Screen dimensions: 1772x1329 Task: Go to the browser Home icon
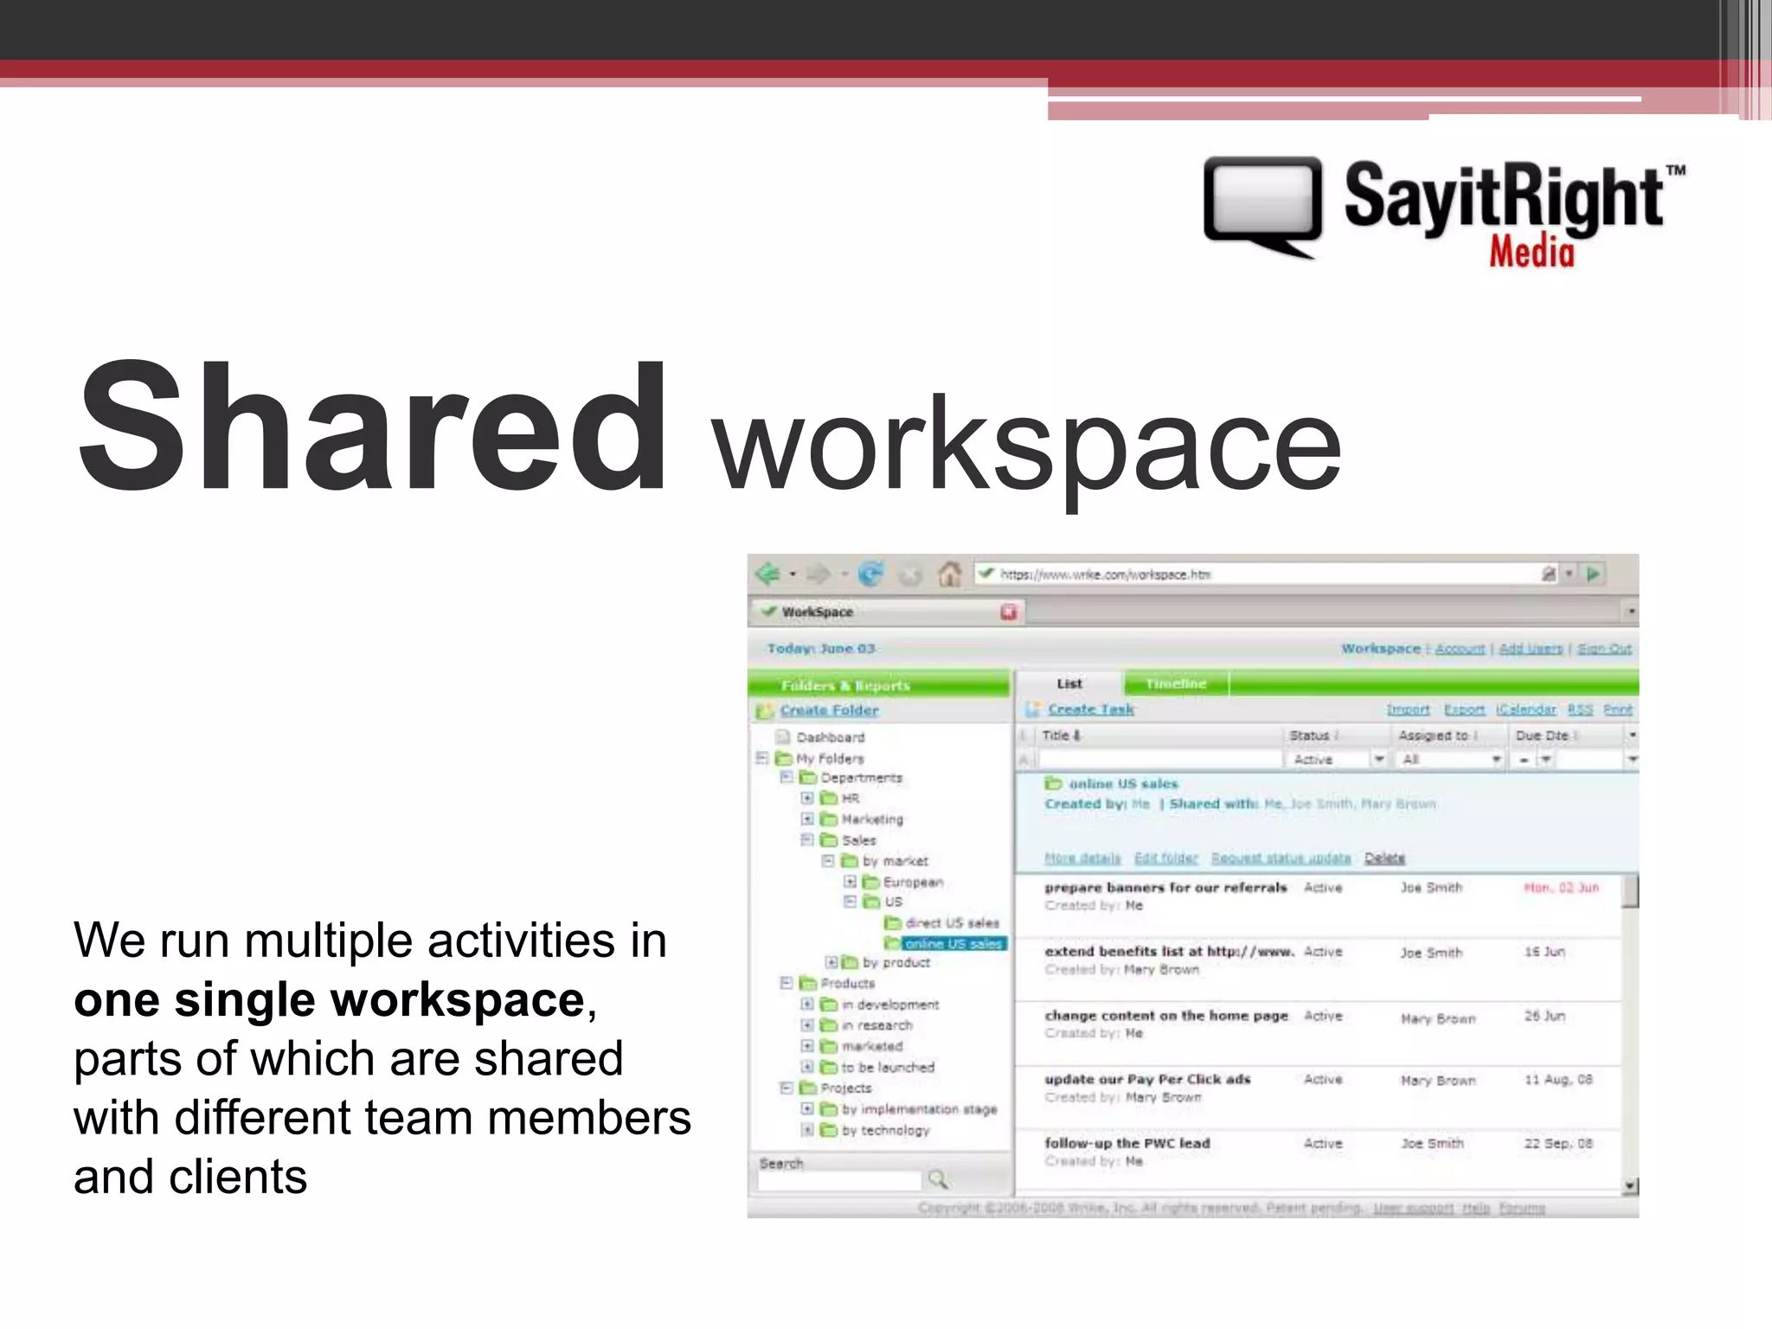[x=950, y=574]
